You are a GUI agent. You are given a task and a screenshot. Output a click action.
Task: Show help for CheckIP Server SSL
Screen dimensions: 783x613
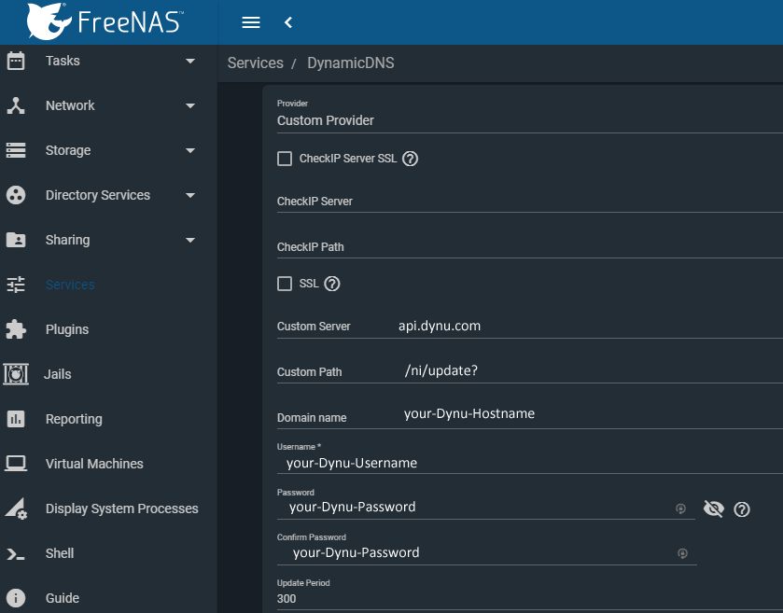pyautogui.click(x=410, y=159)
